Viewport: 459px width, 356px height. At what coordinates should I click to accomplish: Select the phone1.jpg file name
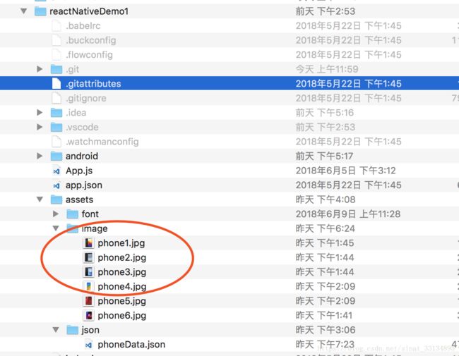(121, 243)
